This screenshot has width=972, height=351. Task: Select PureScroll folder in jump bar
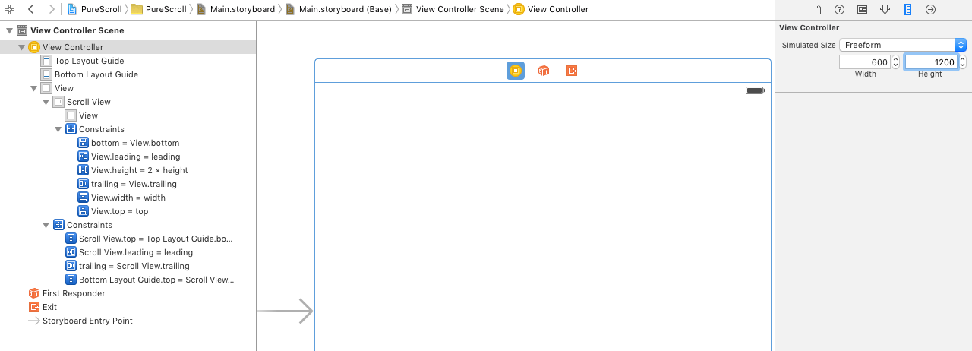159,9
